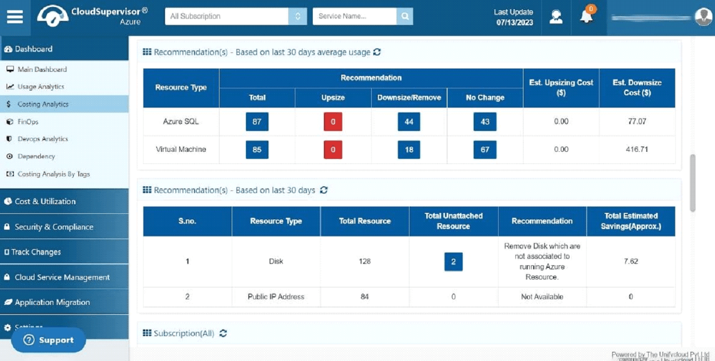Click the Service Name search field

[x=354, y=16]
